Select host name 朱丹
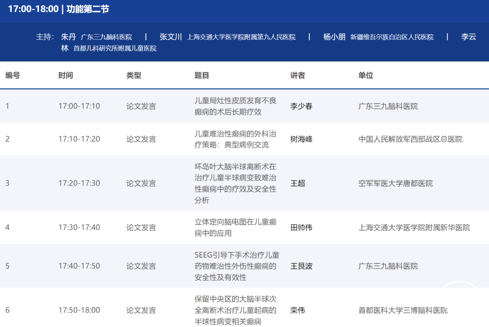This screenshot has height=327, width=489. coord(68,37)
